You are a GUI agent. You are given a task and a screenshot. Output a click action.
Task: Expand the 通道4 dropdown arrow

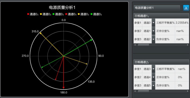153,77
